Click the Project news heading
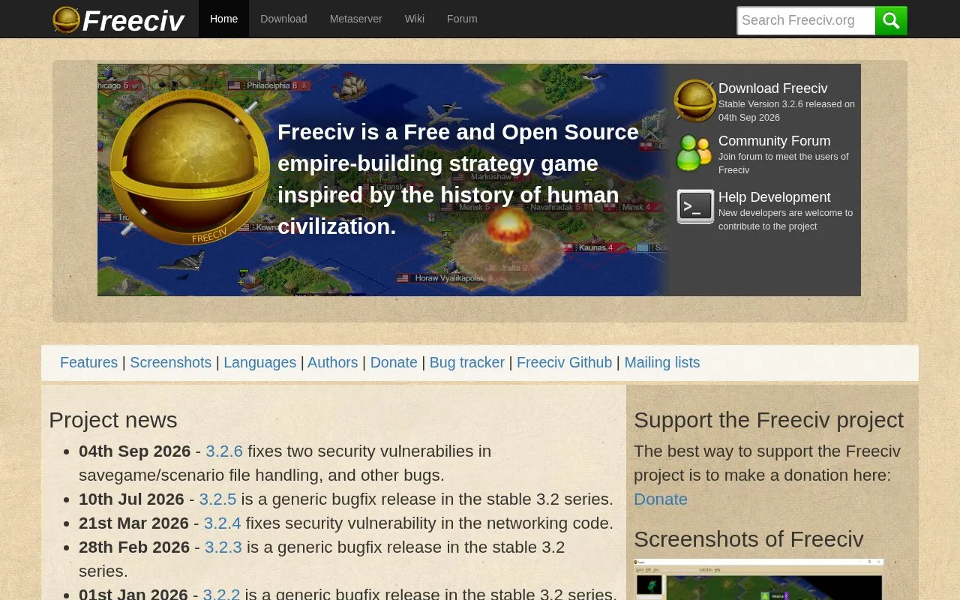 (113, 420)
